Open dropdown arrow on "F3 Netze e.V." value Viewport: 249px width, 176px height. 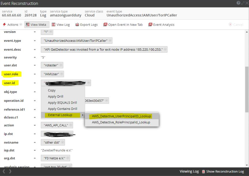68,158
